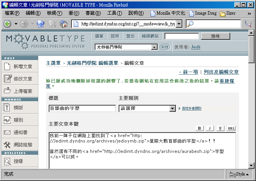Viewport: 256px width, 181px height.
Task: Open the 工具(T) menu
Action: (x=115, y=13)
